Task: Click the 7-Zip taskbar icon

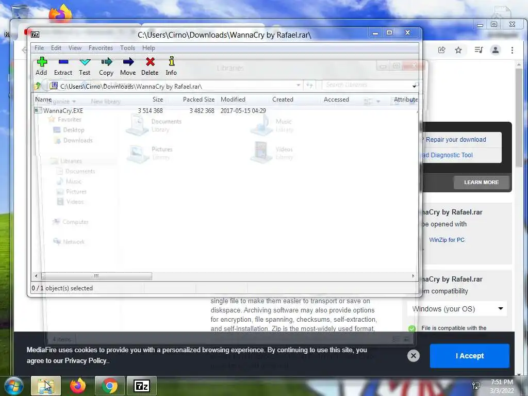Action: click(x=141, y=386)
